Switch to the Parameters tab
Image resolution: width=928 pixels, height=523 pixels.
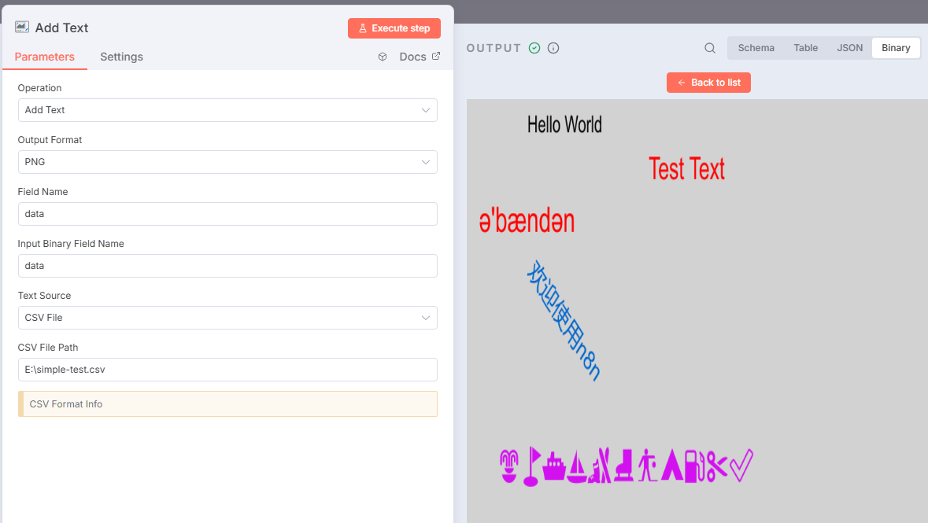pyautogui.click(x=44, y=57)
